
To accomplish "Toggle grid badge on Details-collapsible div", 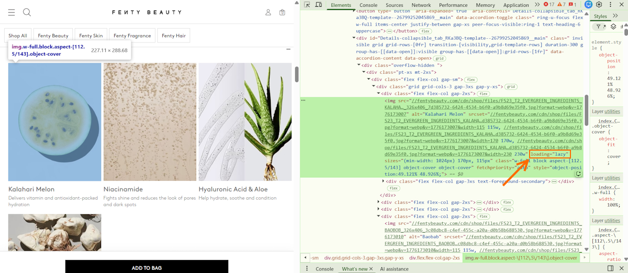I will click(x=440, y=59).
